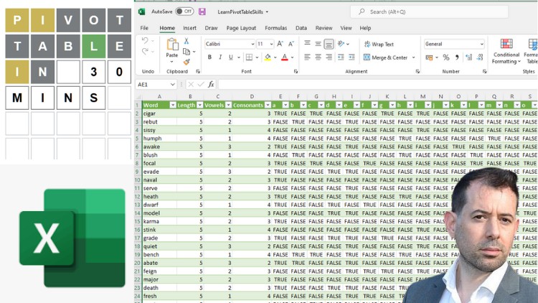Center text horizontally
Image resolution: width=538 pixels, height=303 pixels.
(318, 57)
